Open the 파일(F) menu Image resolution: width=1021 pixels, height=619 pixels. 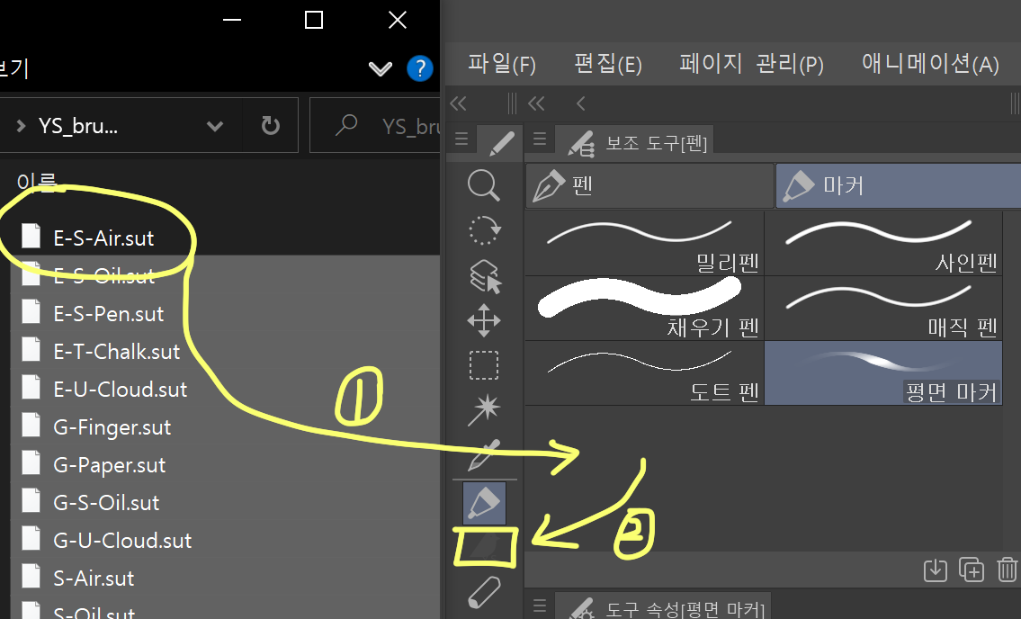point(502,64)
